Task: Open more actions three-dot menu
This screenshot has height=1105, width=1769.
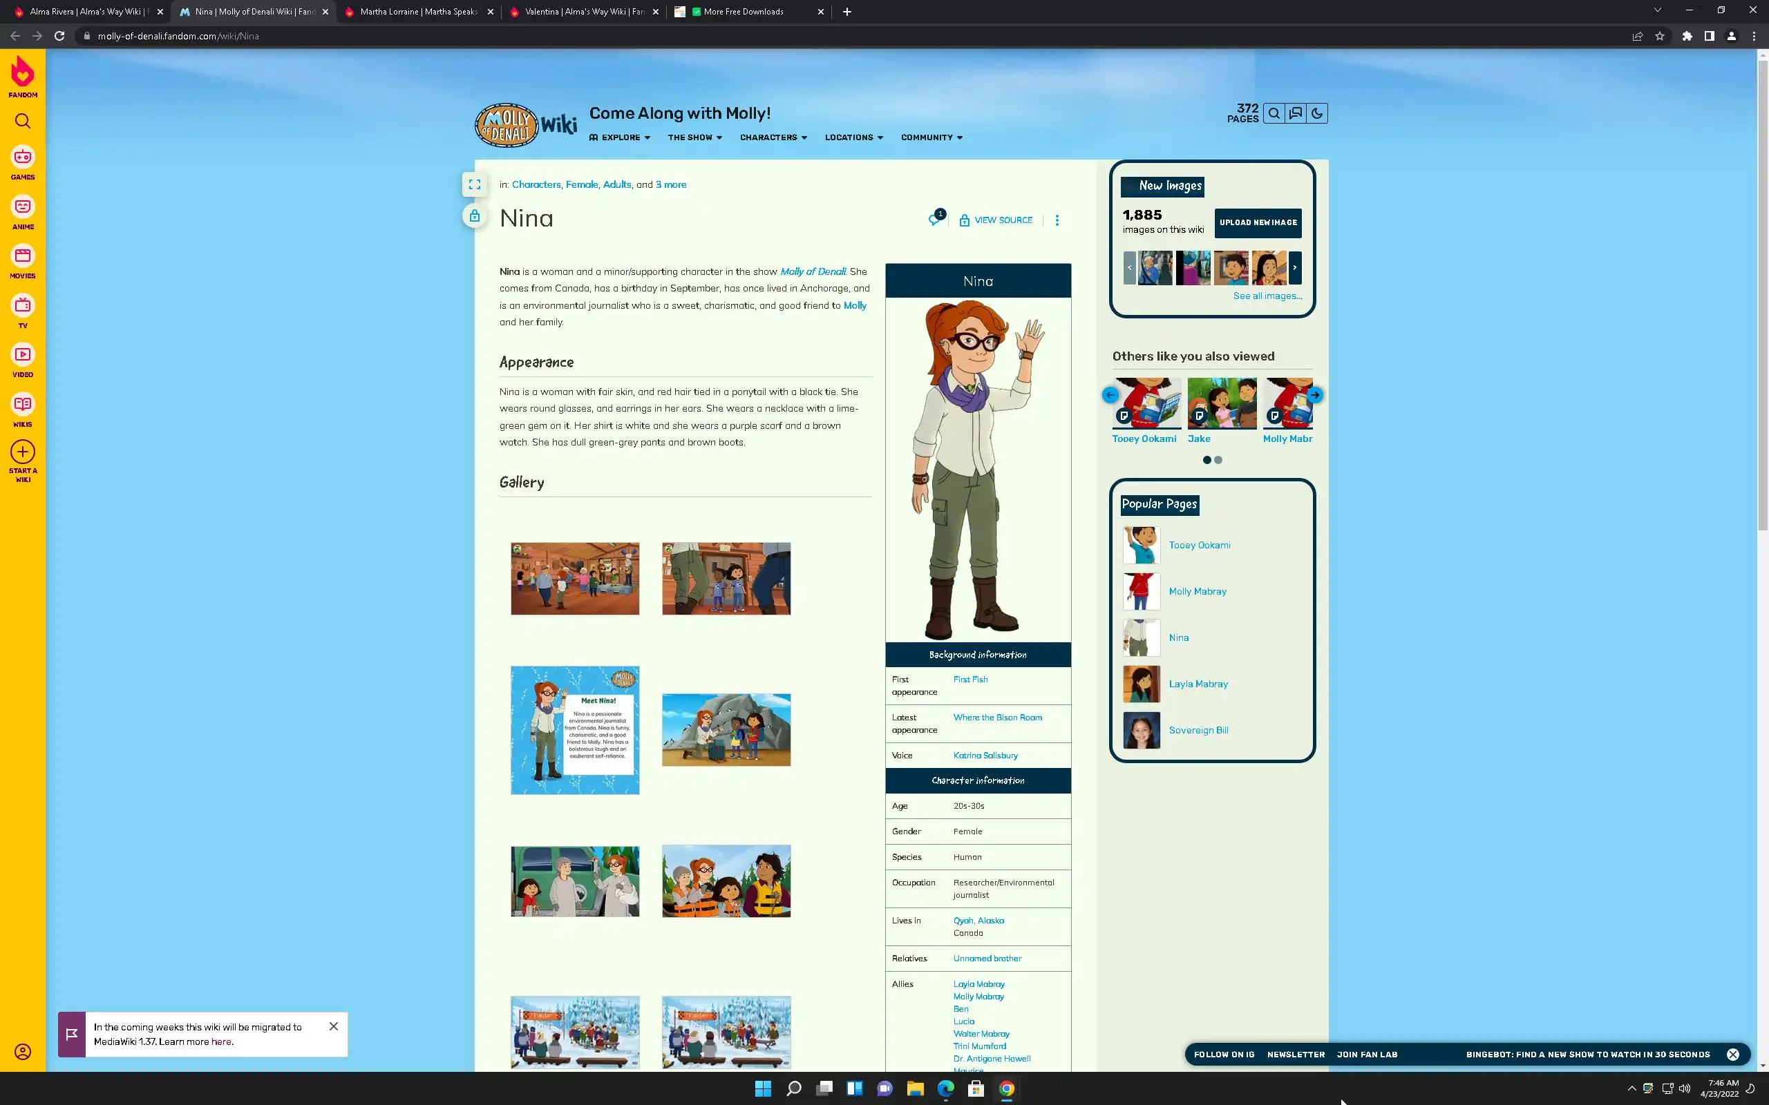Action: (1057, 220)
